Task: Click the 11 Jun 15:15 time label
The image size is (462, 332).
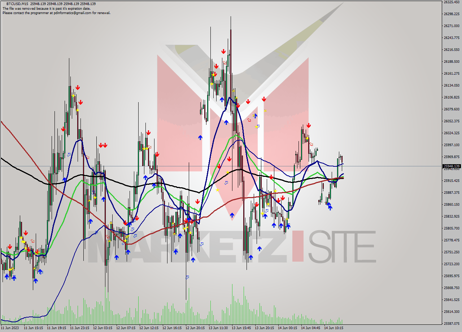Action: 33,328
